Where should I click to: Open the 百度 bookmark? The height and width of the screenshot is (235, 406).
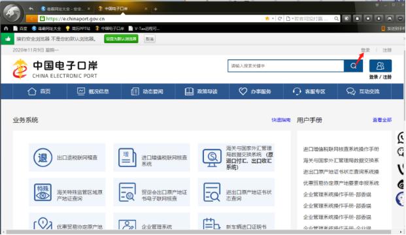pos(20,29)
